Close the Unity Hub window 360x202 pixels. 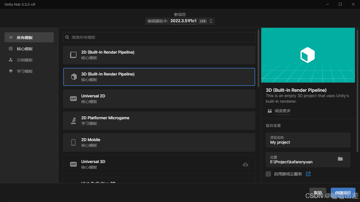tap(354, 4)
